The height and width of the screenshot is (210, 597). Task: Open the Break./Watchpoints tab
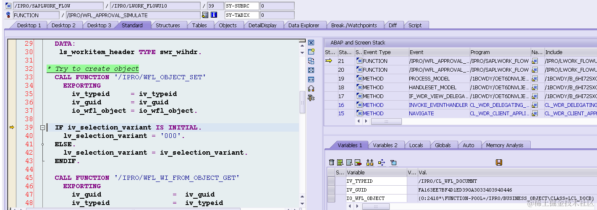tap(354, 25)
